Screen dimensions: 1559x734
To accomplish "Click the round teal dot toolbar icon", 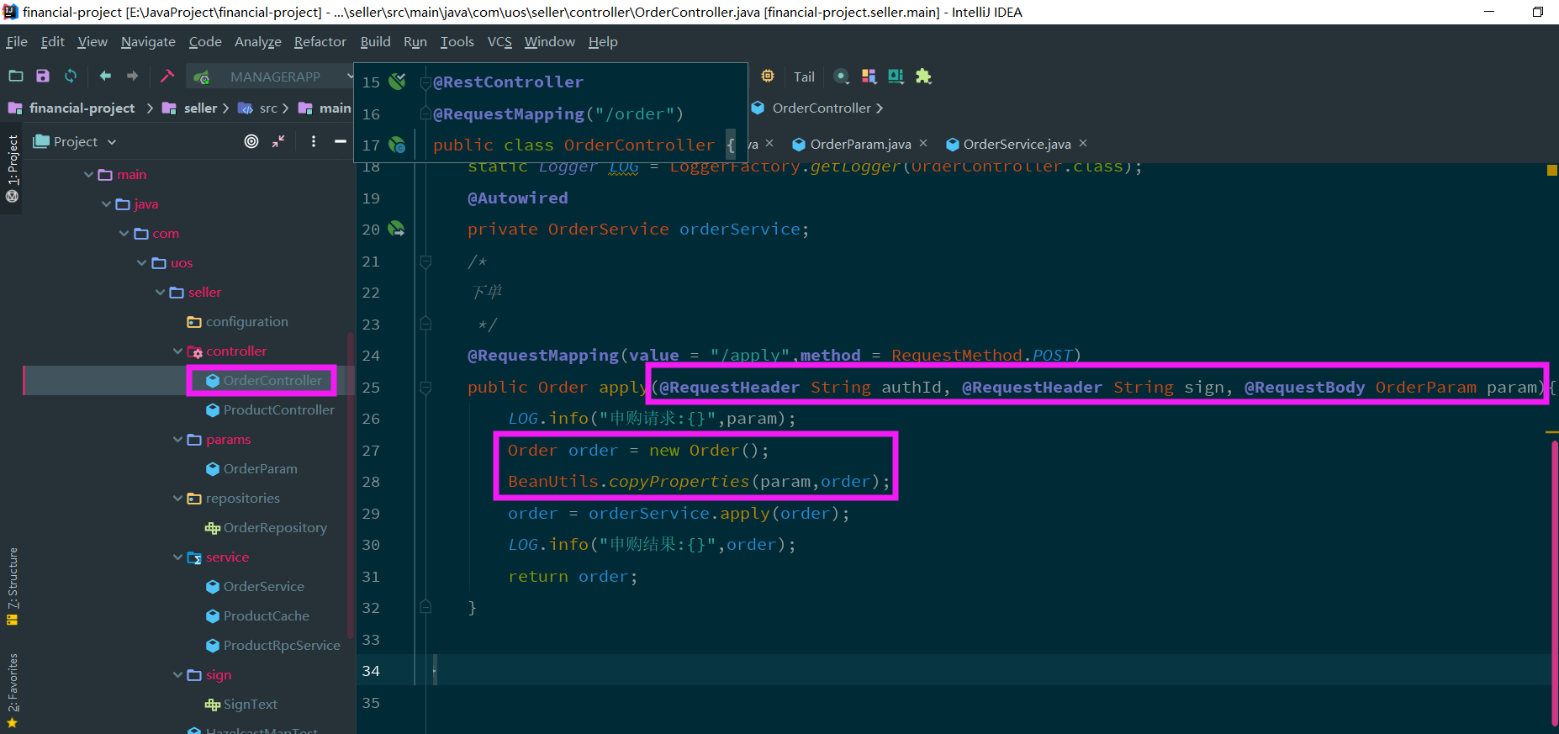I will pyautogui.click(x=841, y=77).
